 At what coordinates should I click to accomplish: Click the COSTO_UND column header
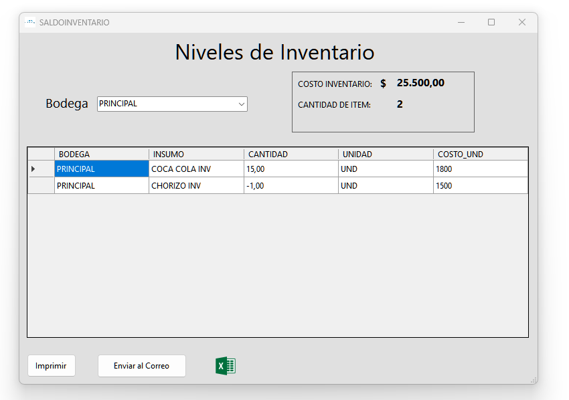(479, 153)
